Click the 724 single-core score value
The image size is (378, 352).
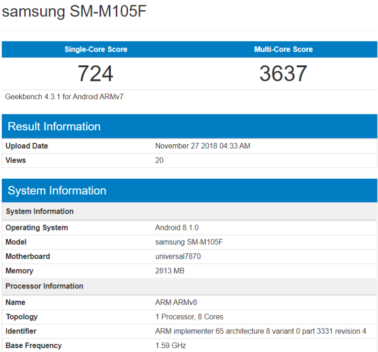tap(95, 74)
